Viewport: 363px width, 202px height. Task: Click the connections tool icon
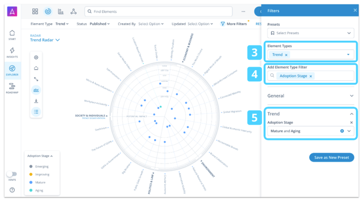point(36,79)
